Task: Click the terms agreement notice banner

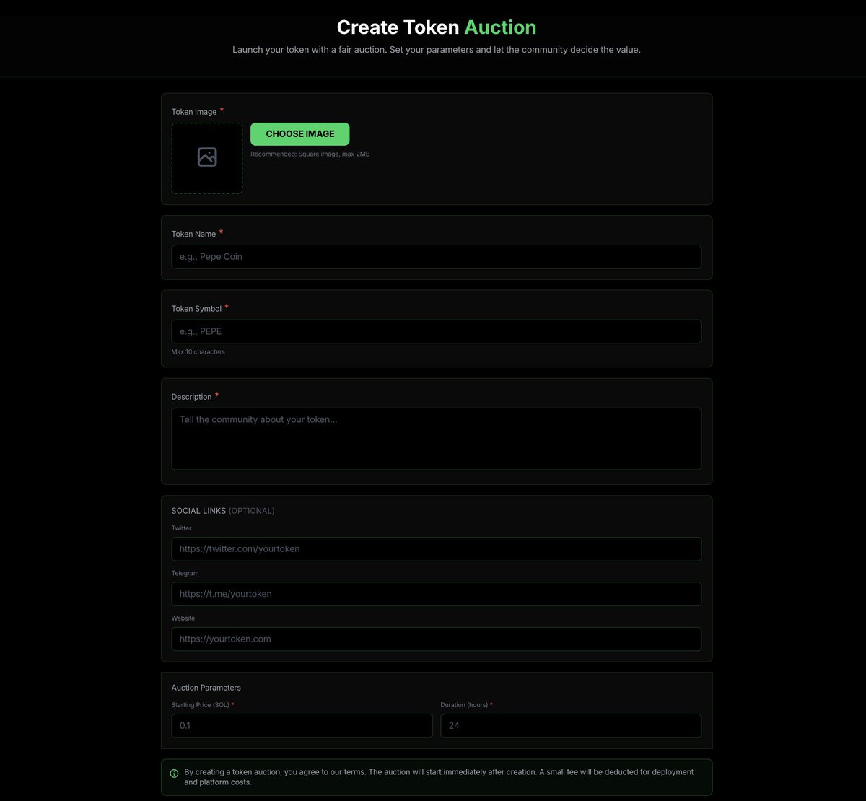Action: [x=436, y=776]
